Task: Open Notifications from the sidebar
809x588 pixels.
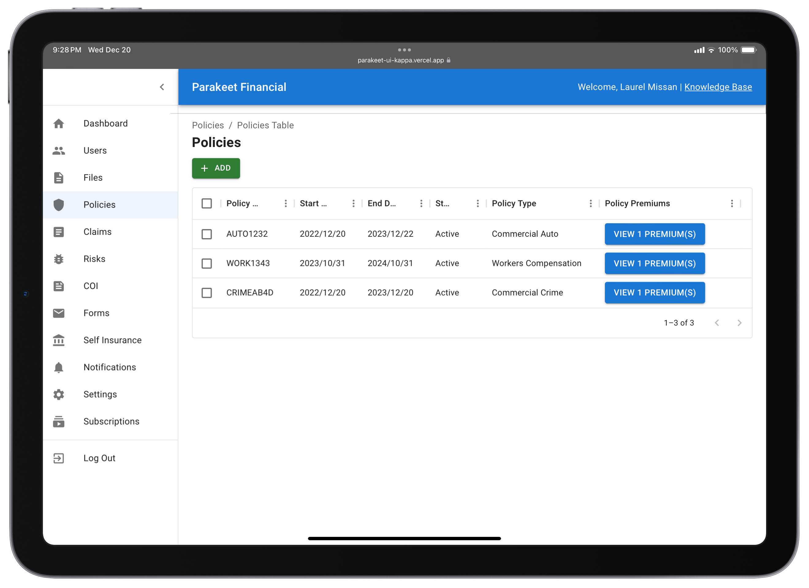Action: pyautogui.click(x=111, y=367)
